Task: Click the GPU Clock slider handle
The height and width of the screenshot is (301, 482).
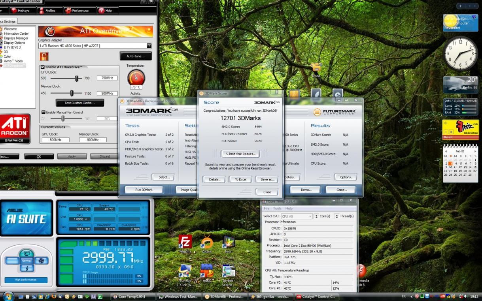Action: (76, 78)
